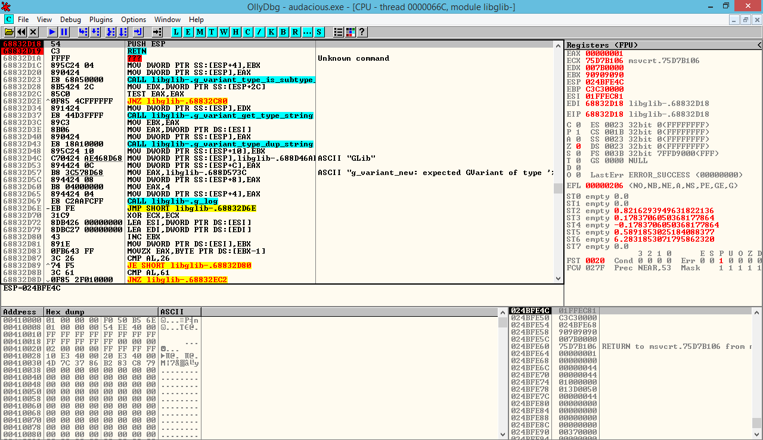Open the File menu
The image size is (763, 440).
coord(23,20)
